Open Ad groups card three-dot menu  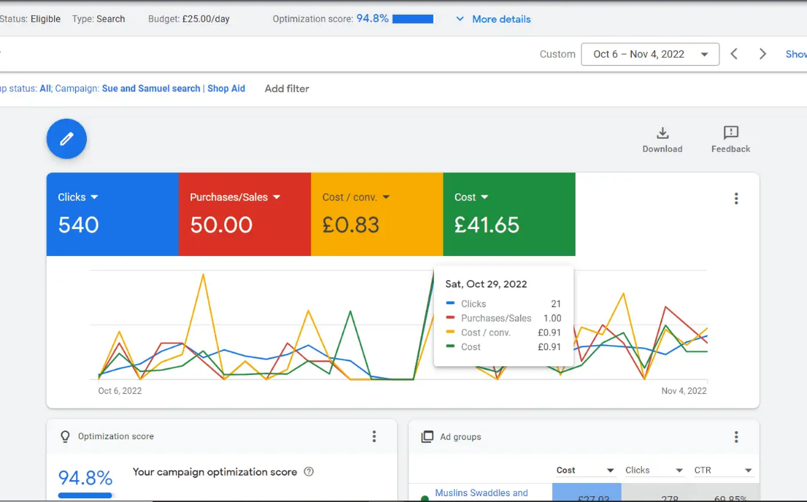(x=736, y=437)
